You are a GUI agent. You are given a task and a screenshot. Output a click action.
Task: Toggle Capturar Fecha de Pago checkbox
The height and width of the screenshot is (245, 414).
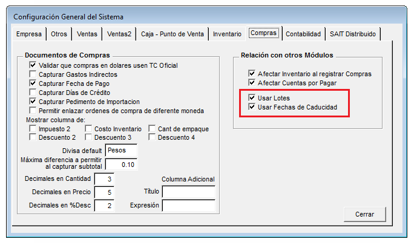point(33,83)
